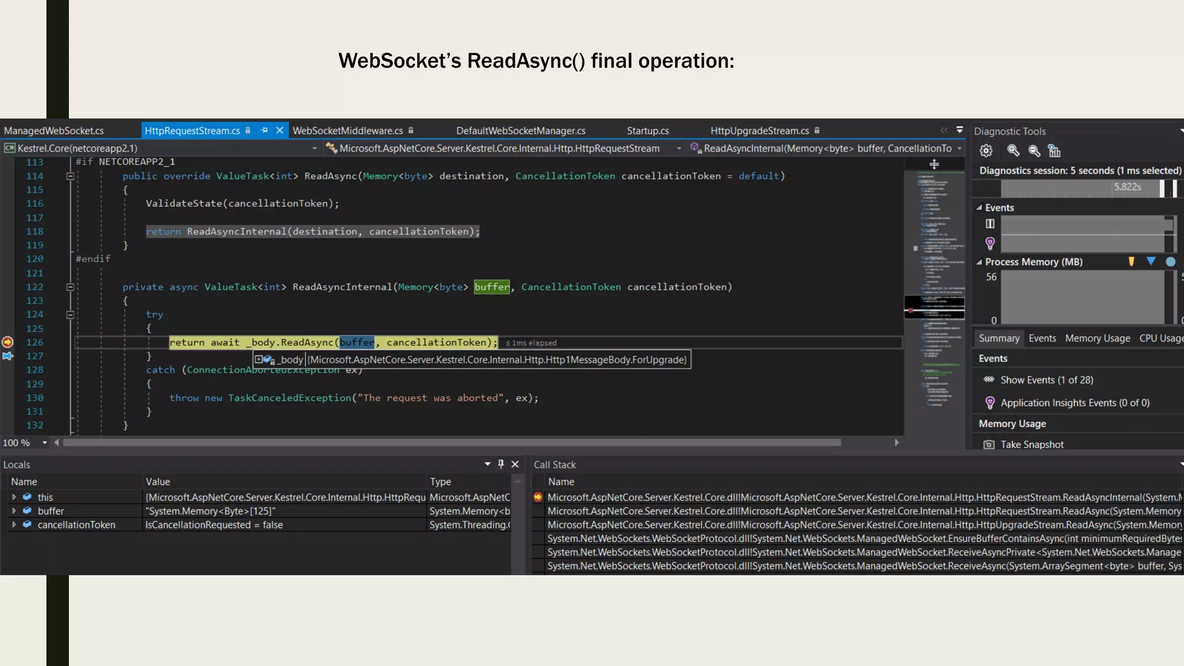Image resolution: width=1184 pixels, height=666 pixels.
Task: Open the Events tab in Diagnostic Tools
Action: (1042, 338)
